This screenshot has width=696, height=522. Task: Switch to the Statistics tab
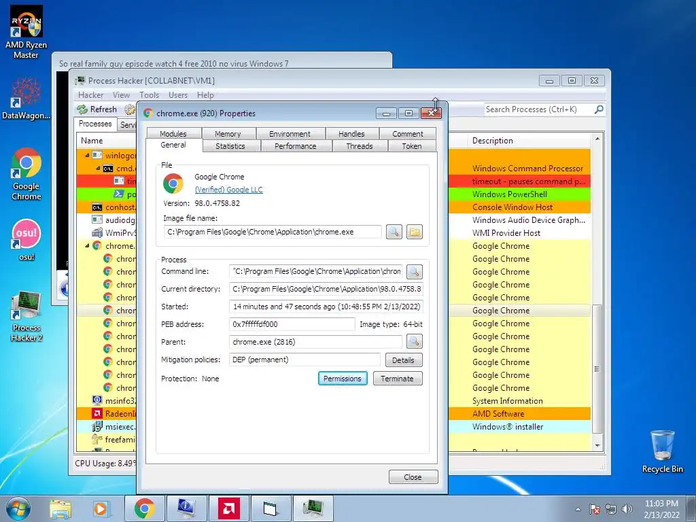coord(231,146)
